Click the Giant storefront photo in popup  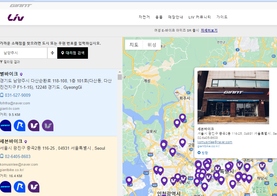233,97
